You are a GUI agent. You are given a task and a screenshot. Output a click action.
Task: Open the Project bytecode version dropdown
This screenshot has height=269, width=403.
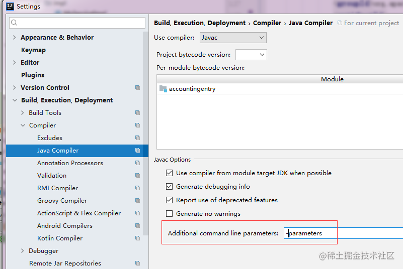251,55
